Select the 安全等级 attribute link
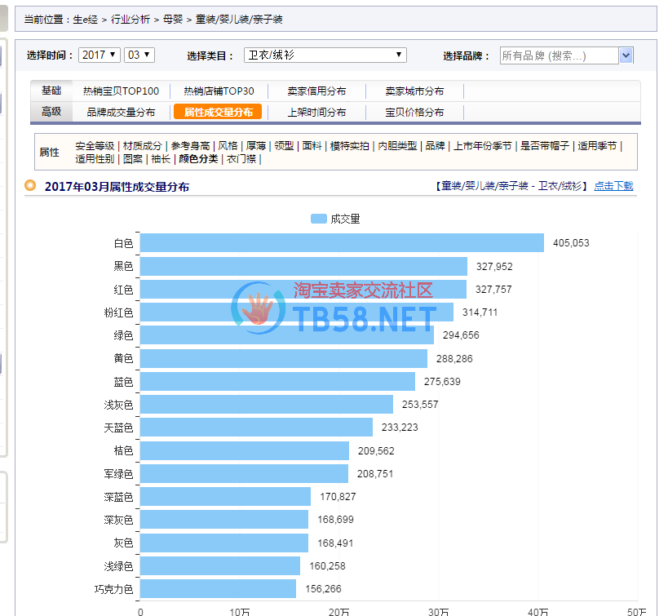 click(x=95, y=146)
